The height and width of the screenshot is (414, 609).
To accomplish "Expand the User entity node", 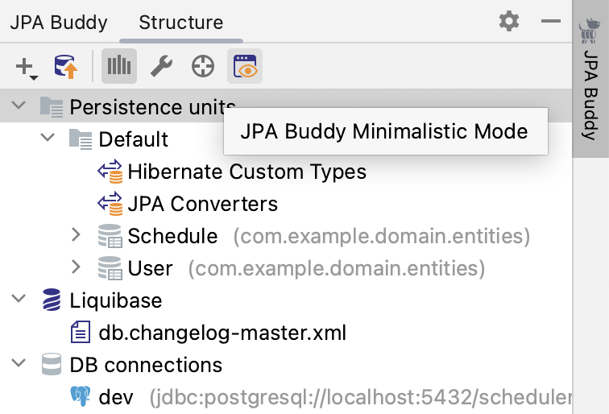I will point(77,267).
